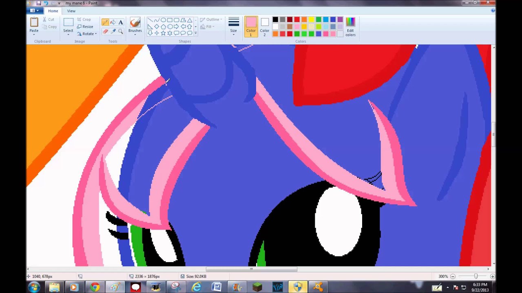Switch to the View ribbon tab

(x=71, y=11)
